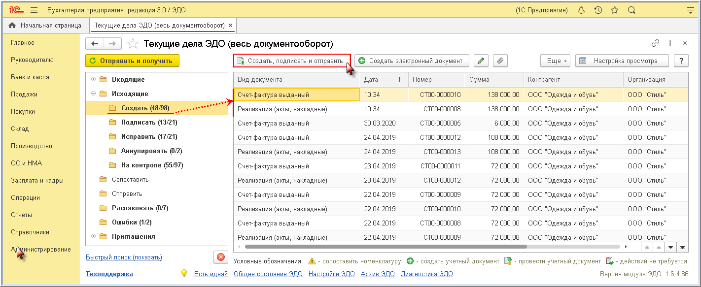Open favorites star in title bar
Image resolution: width=701 pixels, height=287 pixels.
(614, 10)
